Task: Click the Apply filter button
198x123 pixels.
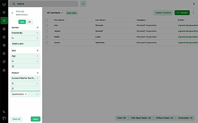Action: point(36,119)
